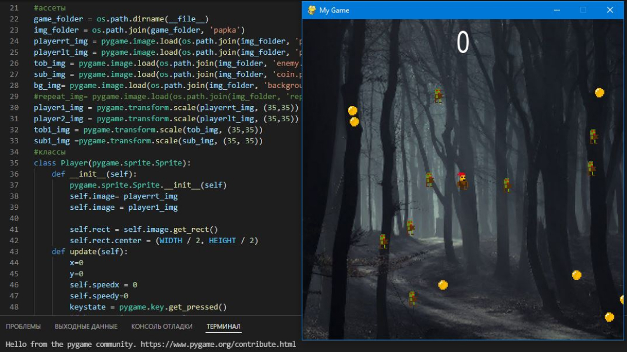The image size is (627, 352).
Task: Activate the ТЕРМИНАЛ tab
Action: (223, 327)
